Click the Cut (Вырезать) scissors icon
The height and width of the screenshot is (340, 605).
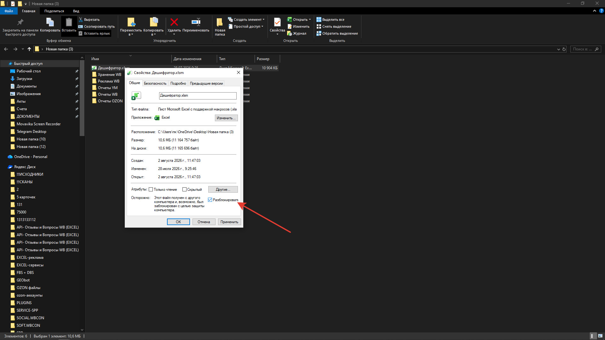(x=81, y=20)
